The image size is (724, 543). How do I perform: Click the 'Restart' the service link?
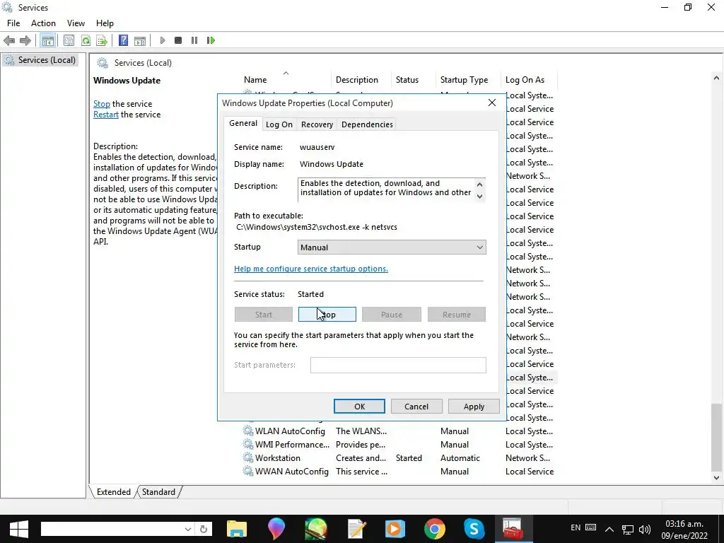(106, 115)
